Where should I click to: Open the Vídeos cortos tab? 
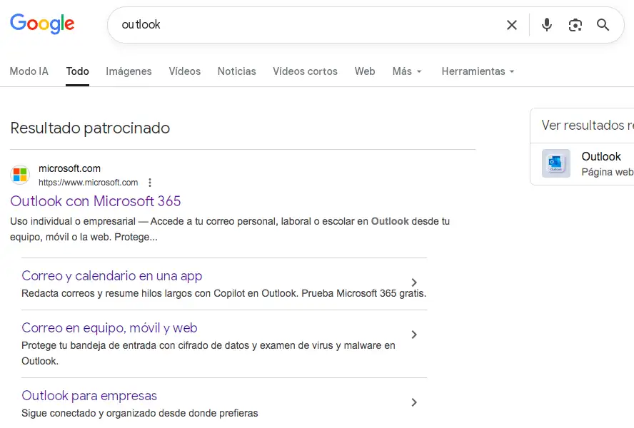tap(305, 71)
